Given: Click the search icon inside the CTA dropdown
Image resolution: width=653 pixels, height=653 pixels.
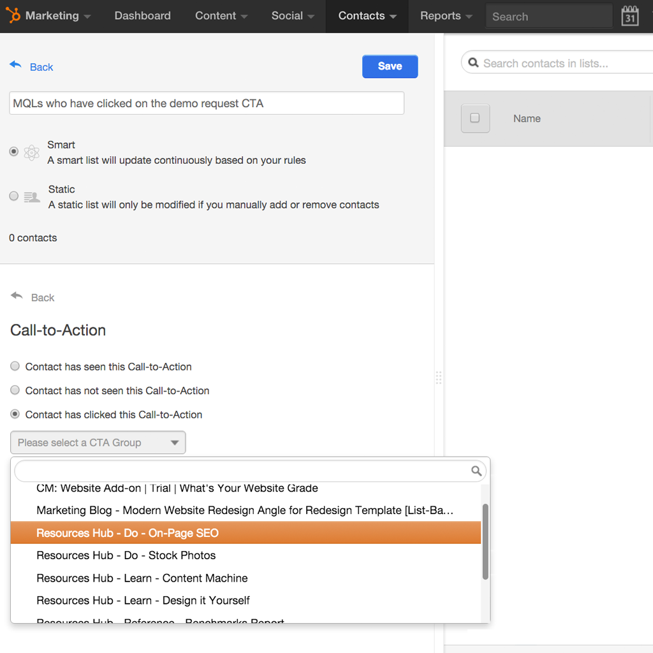Looking at the screenshot, I should (x=476, y=471).
